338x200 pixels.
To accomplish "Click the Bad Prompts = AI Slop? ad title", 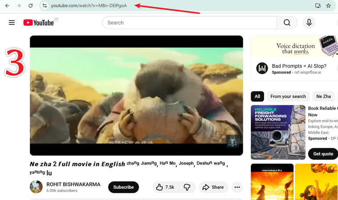I will [299, 66].
